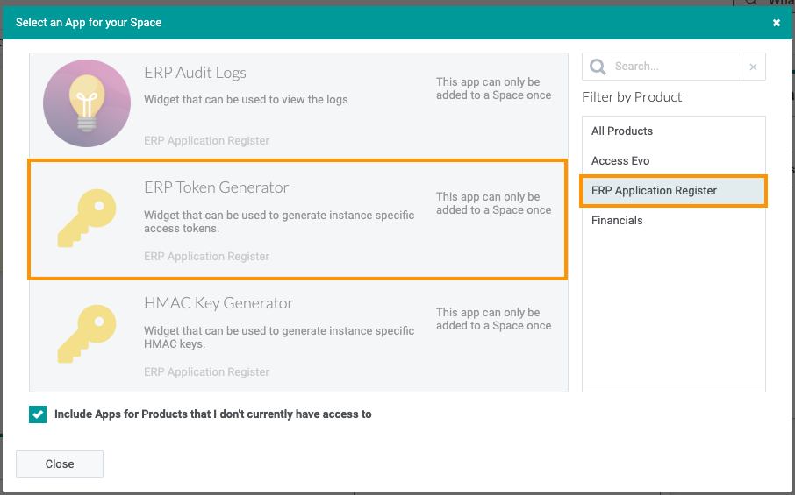Image resolution: width=795 pixels, height=495 pixels.
Task: Filter by All Products
Action: pos(673,131)
